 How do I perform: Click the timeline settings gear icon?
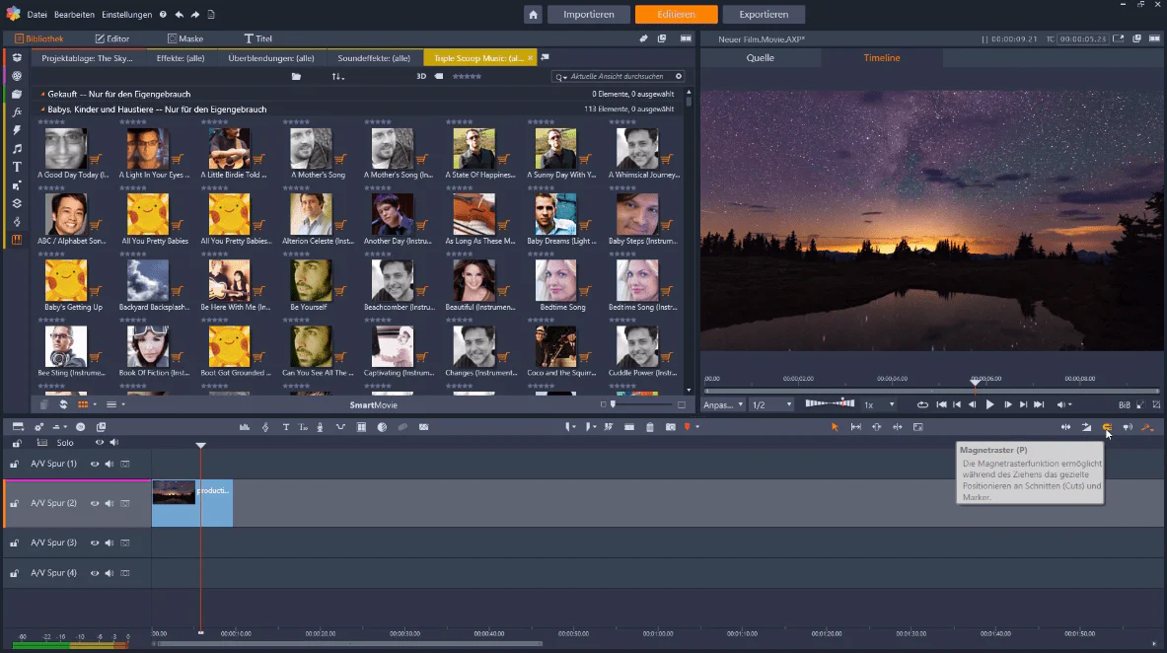click(38, 427)
